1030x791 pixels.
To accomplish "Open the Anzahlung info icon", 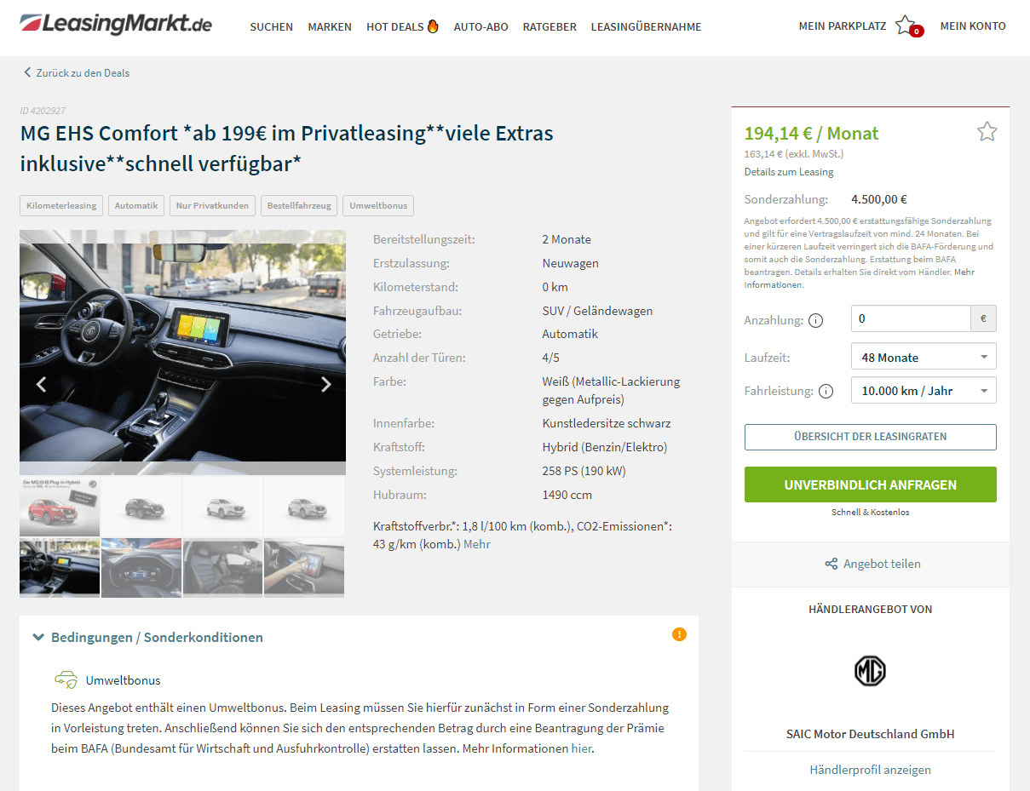I will tap(815, 321).
